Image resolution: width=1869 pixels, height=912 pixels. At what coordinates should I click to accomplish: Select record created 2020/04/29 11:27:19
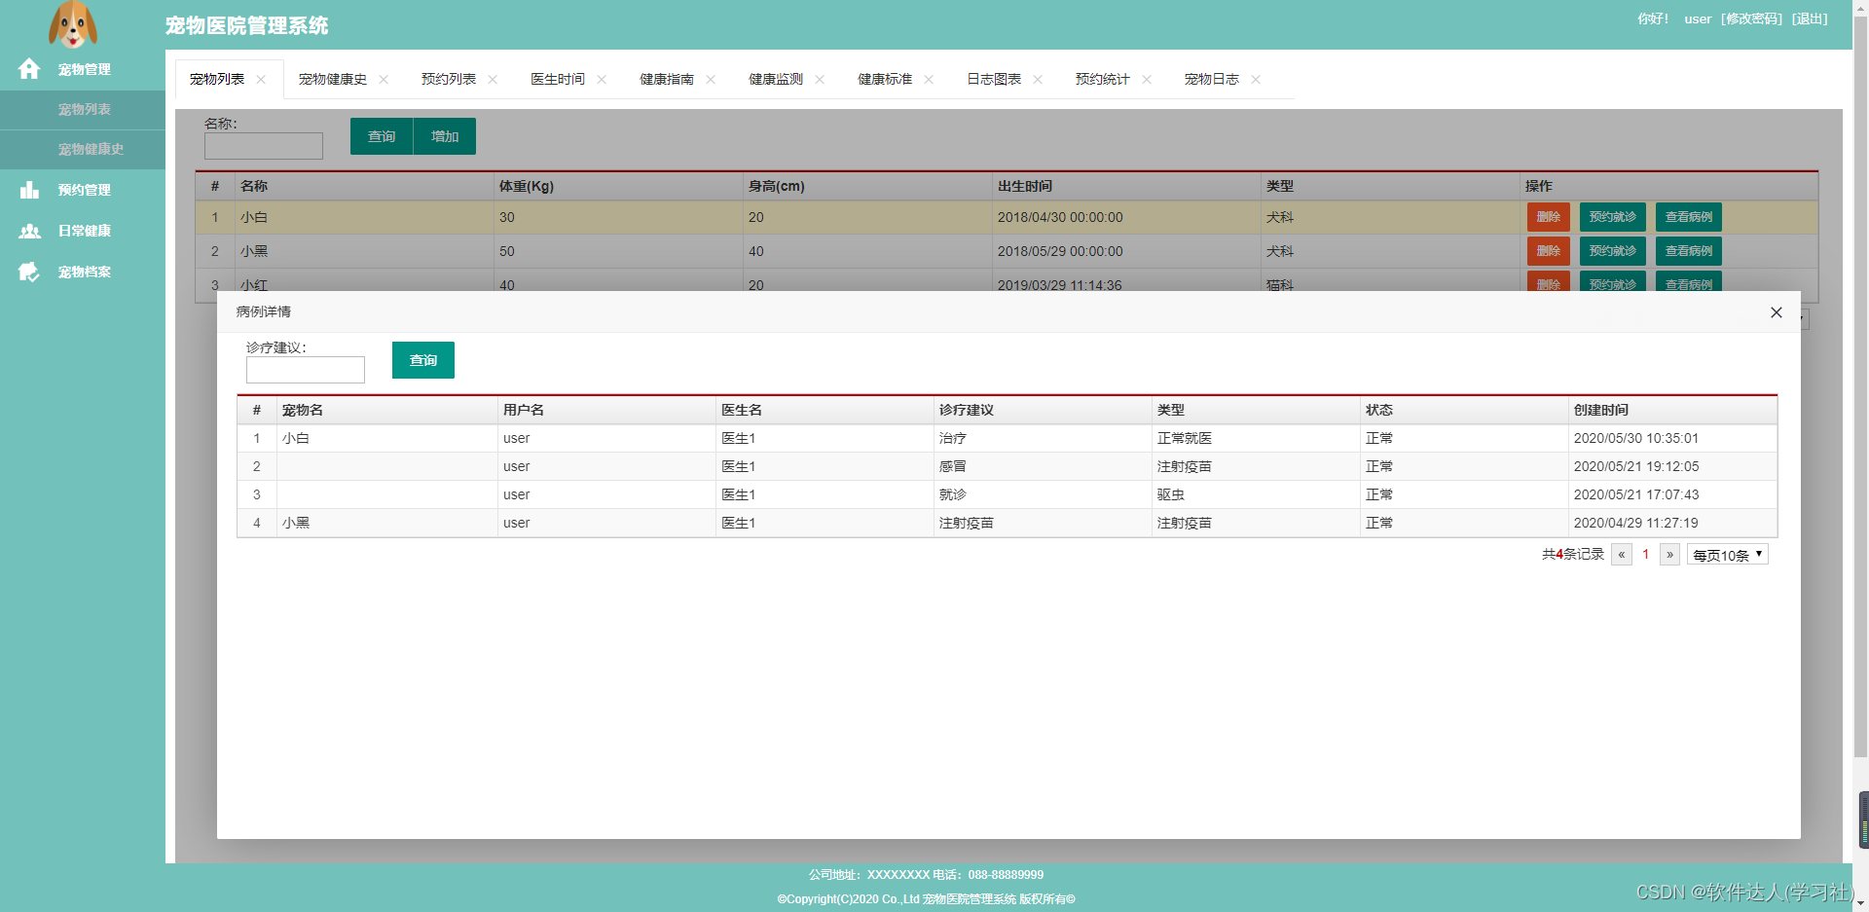coord(1008,523)
